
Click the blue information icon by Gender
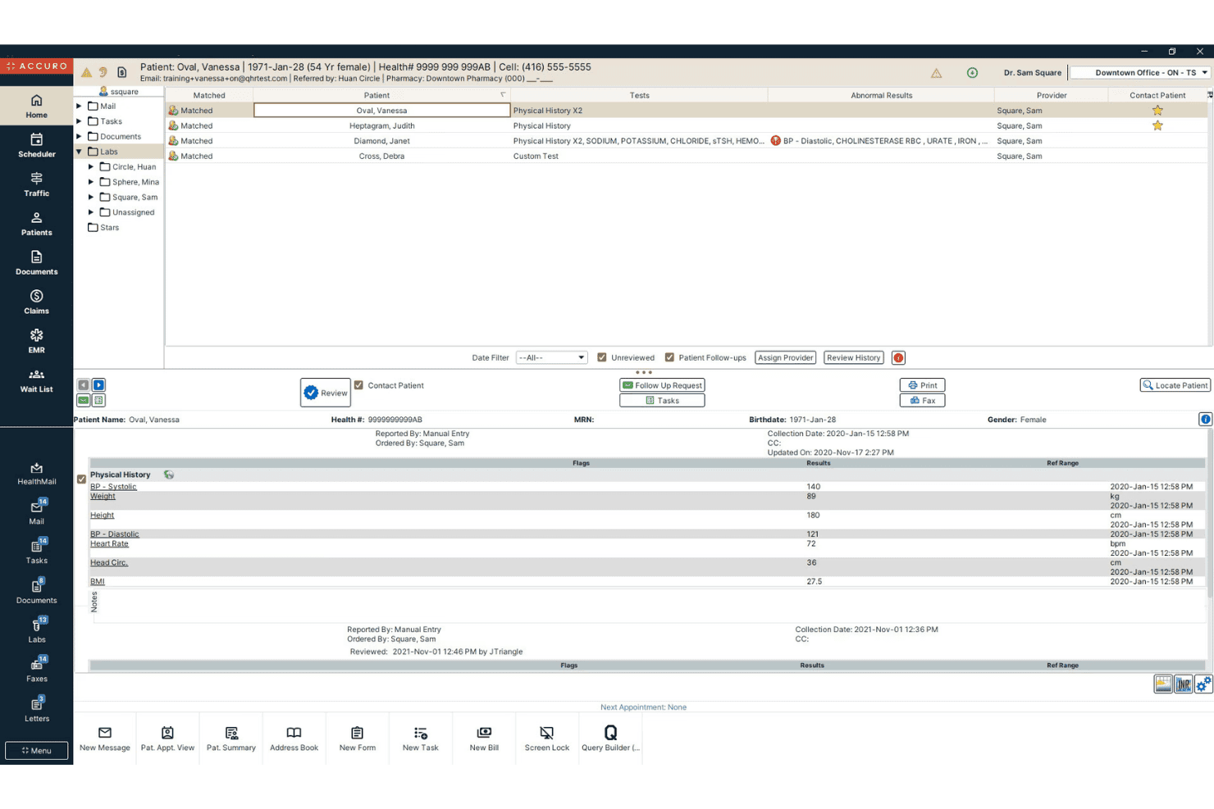1205,419
